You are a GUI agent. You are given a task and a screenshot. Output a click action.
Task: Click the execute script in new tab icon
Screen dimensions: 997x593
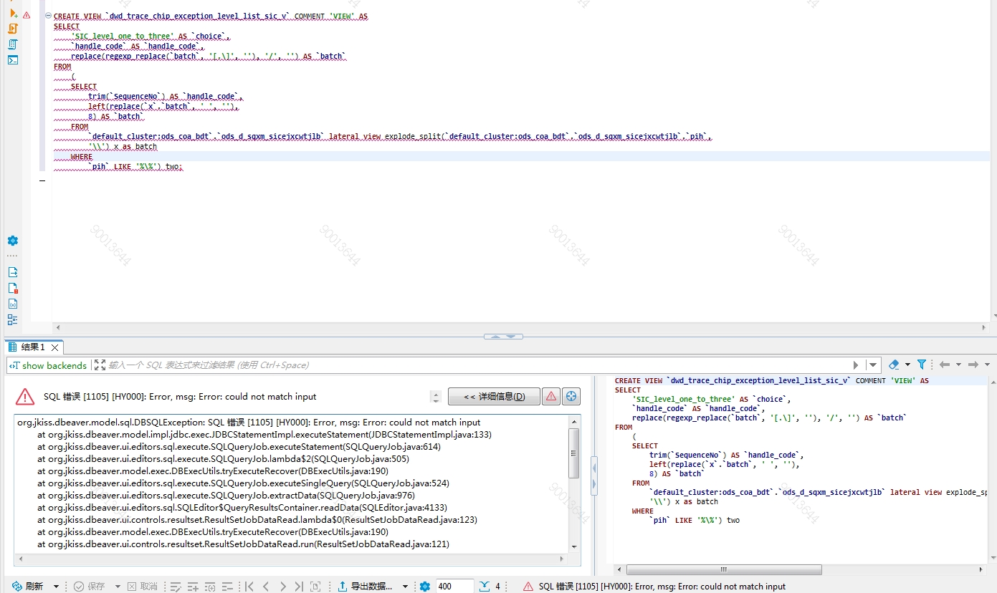click(x=13, y=13)
